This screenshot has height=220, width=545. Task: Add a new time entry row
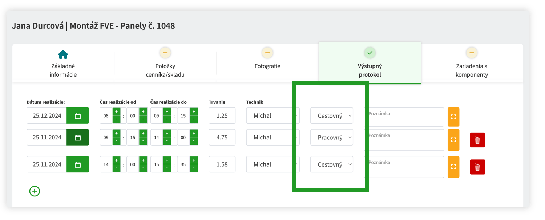tap(35, 191)
